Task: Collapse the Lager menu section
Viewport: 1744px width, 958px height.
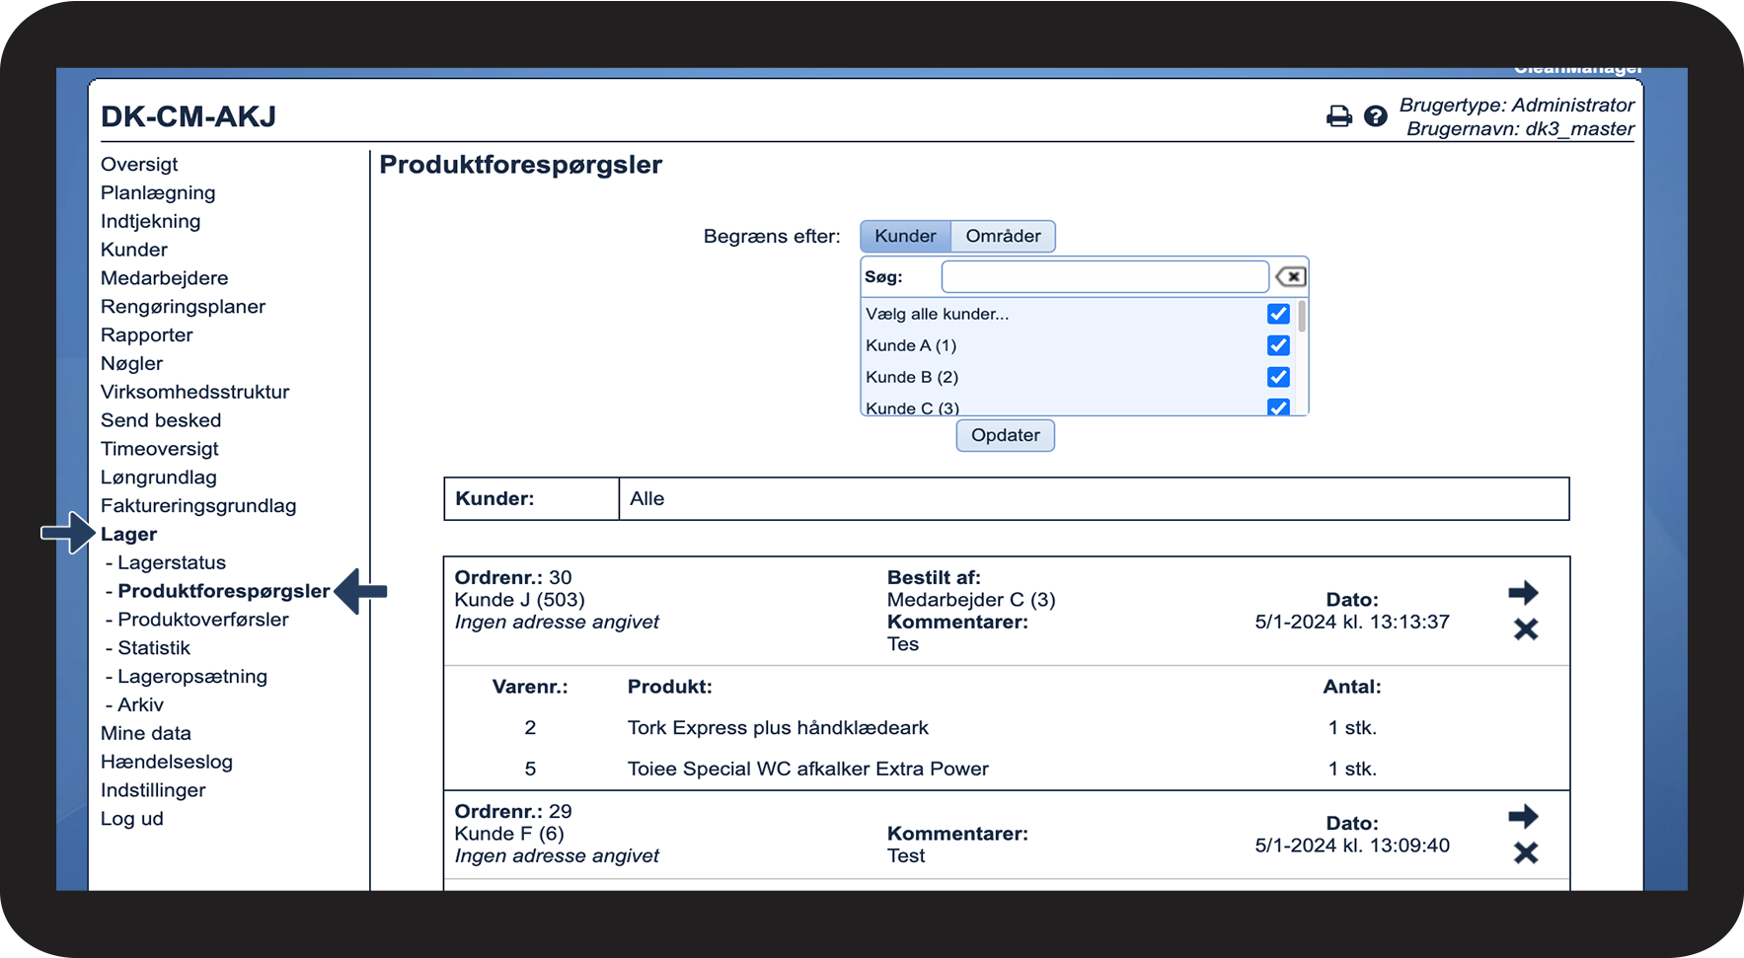Action: coord(128,535)
